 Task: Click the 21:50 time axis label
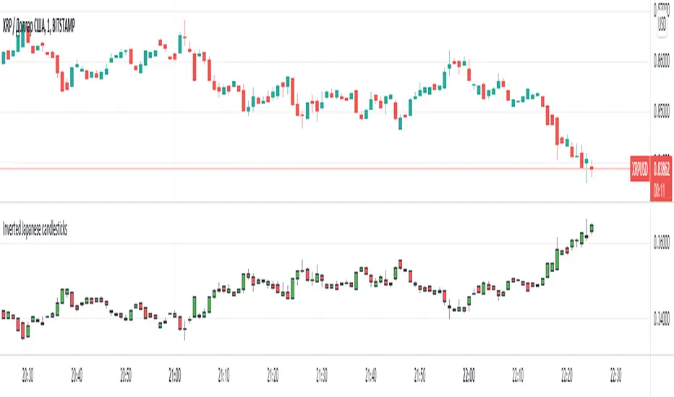[419, 376]
